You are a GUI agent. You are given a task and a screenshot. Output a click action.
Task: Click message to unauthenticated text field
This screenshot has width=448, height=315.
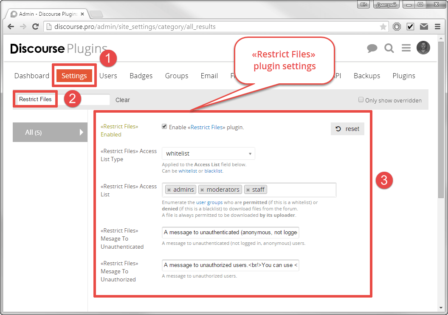[230, 233]
